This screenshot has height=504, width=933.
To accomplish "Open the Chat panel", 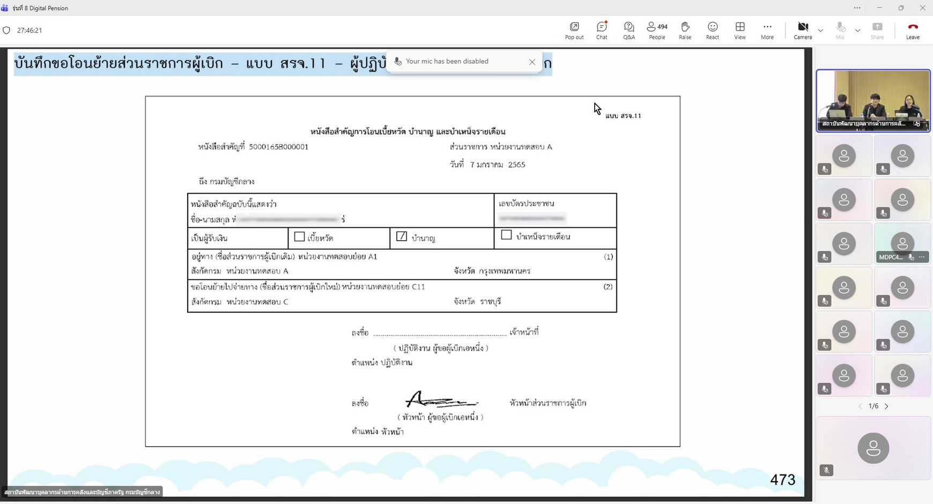I will pyautogui.click(x=602, y=30).
